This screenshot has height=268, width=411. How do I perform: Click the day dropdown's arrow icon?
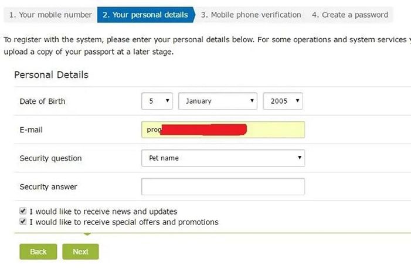pyautogui.click(x=168, y=100)
